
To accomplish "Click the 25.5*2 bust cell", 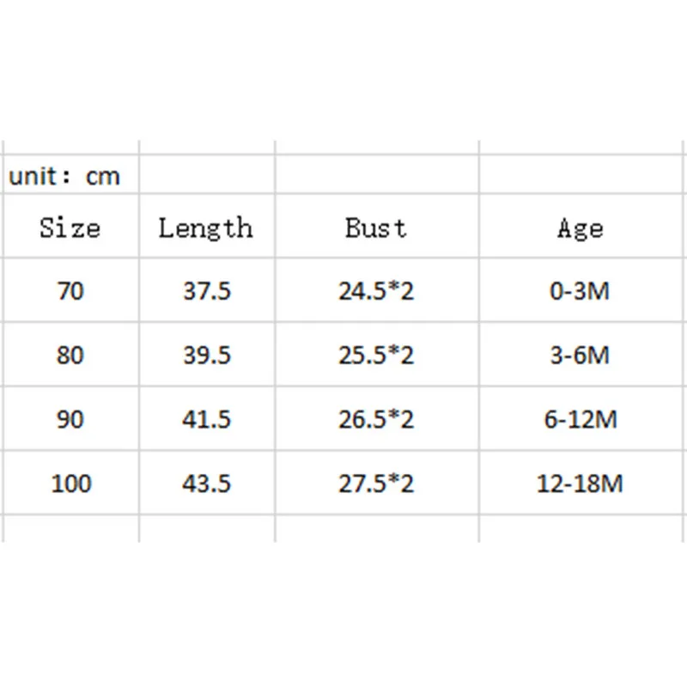I will 377,355.
